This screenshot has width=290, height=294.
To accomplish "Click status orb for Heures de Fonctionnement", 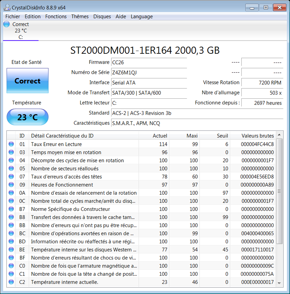I will 11,185.
